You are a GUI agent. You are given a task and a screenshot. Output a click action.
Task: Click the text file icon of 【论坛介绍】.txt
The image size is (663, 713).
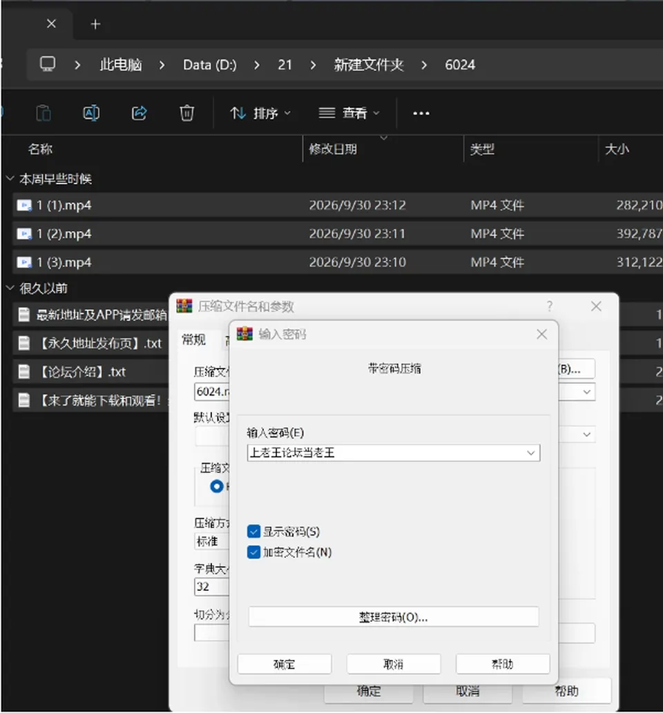tap(23, 371)
